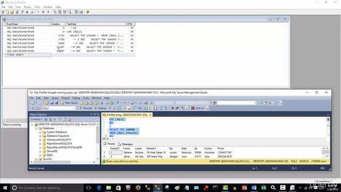Open Microsoft Edge from the taskbar
This screenshot has width=341, height=192.
[x=99, y=188]
